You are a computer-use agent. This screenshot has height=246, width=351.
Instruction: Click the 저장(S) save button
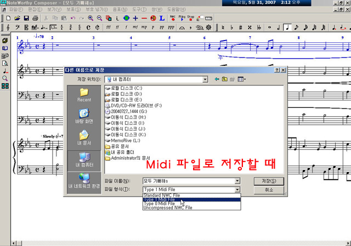coord(269,181)
